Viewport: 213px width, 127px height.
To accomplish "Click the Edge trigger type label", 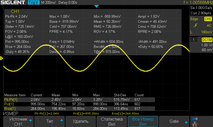I will pos(194,19).
